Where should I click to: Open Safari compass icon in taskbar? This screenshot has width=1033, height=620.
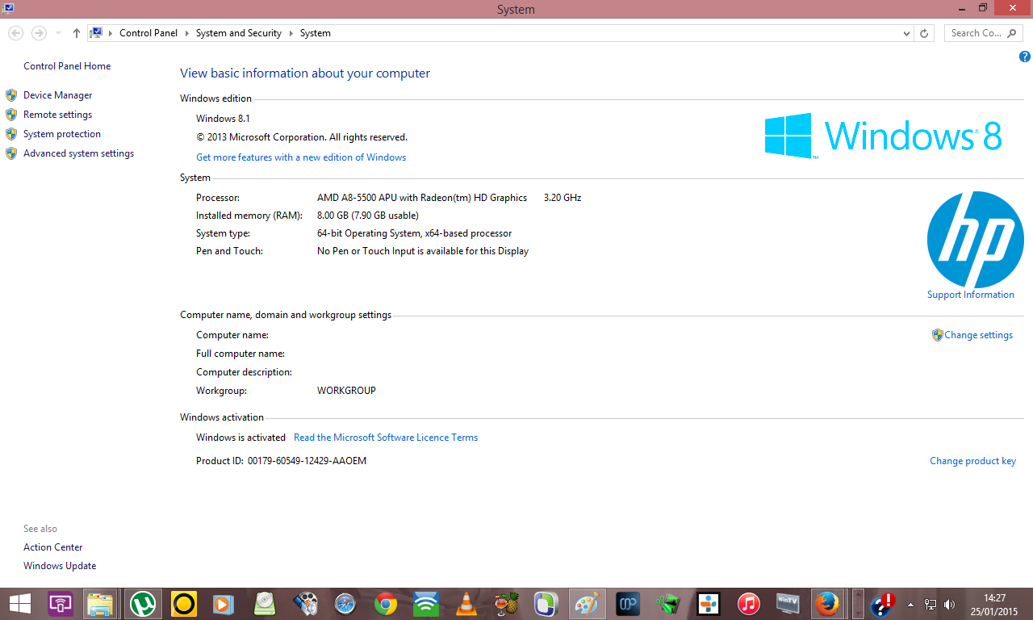345,603
